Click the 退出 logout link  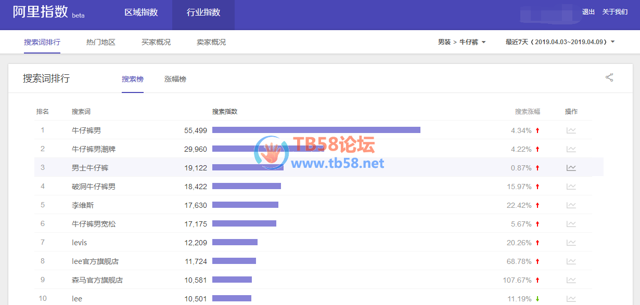pos(588,12)
